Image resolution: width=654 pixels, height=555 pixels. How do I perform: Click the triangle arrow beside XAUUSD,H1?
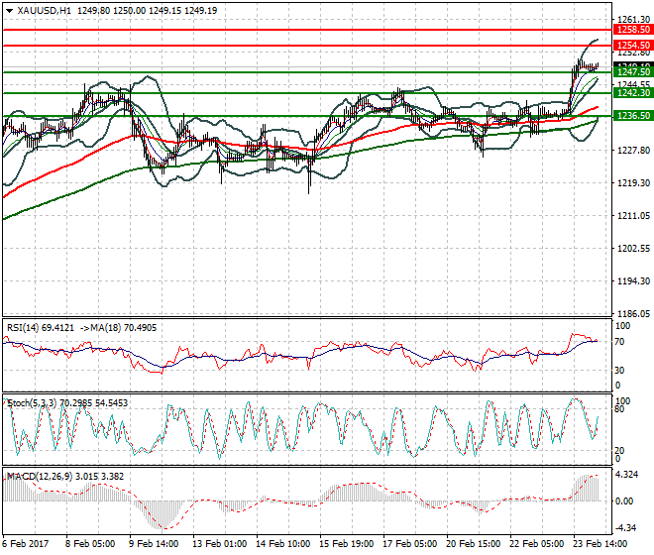point(9,11)
